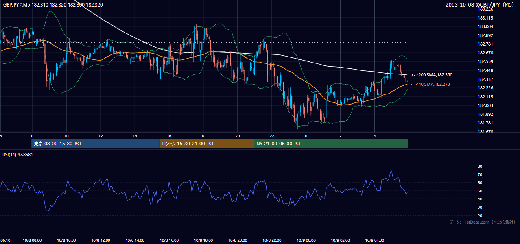Click RSI scale value 20
Image resolution: width=520 pixels, height=244 pixels.
pyautogui.click(x=480, y=216)
